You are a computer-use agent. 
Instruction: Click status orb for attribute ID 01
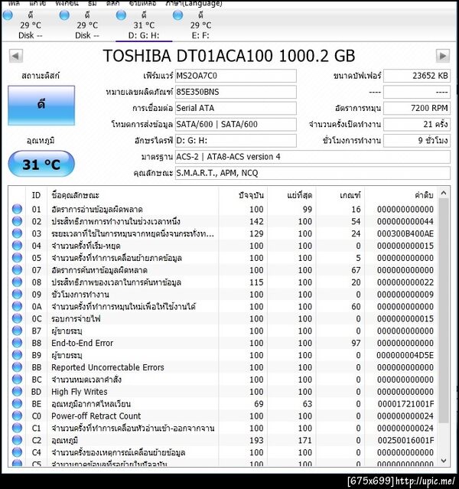tap(17, 209)
